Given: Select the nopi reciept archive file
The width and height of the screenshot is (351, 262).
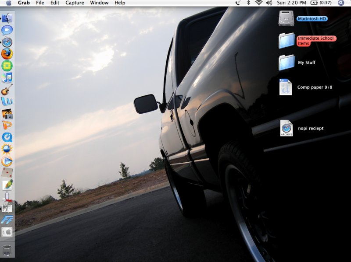Looking at the screenshot, I should coord(286,128).
